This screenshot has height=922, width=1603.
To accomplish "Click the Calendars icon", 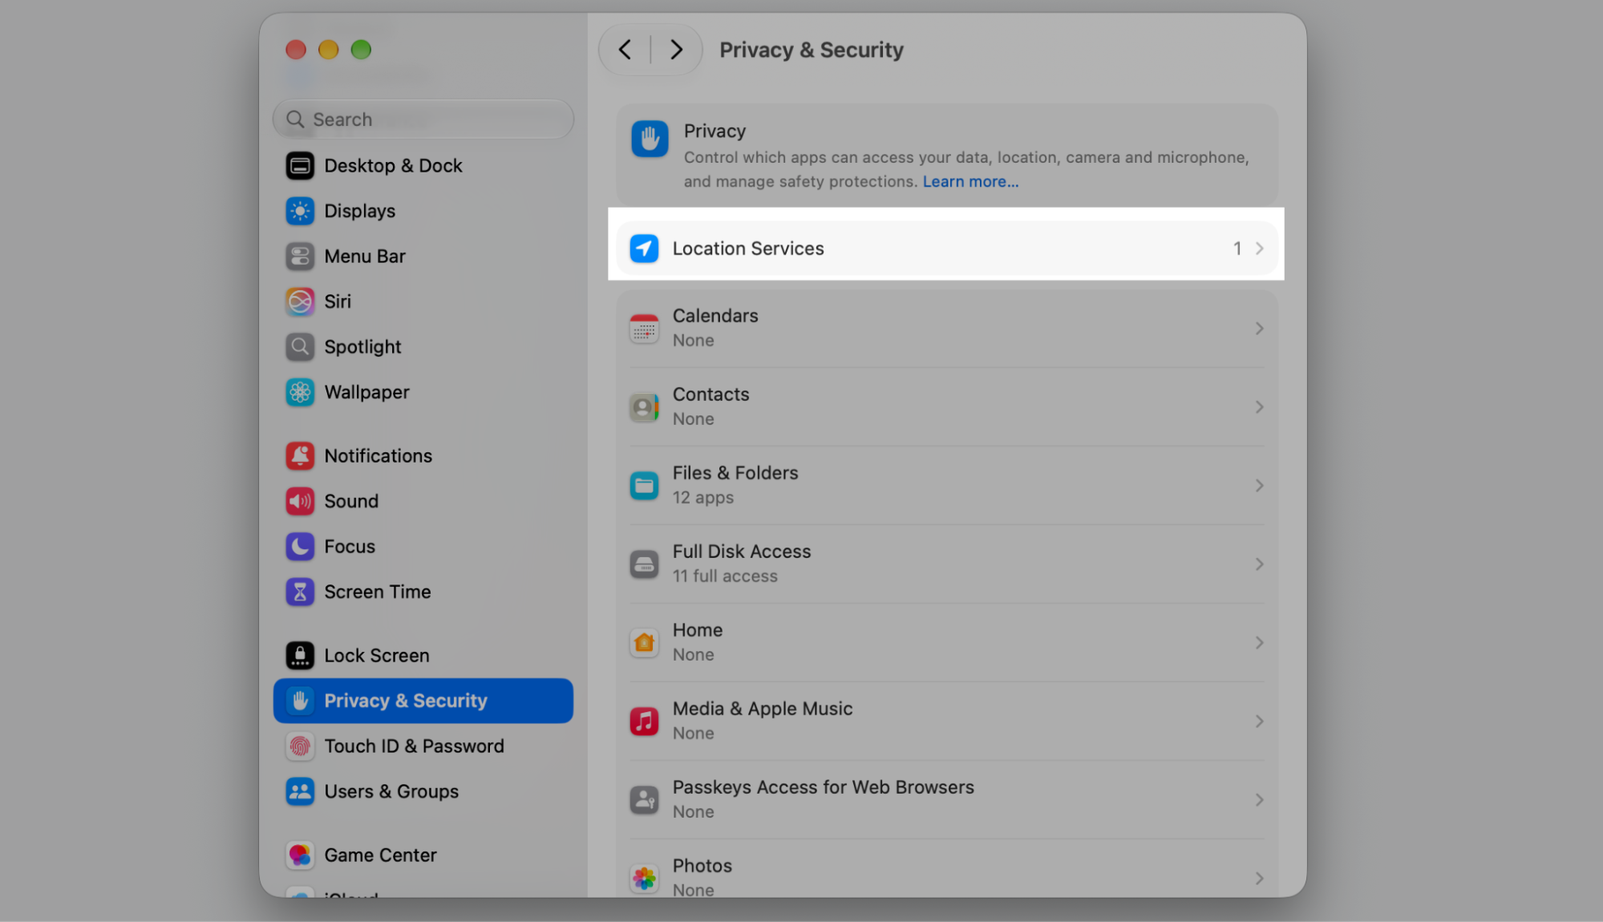I will click(x=644, y=329).
